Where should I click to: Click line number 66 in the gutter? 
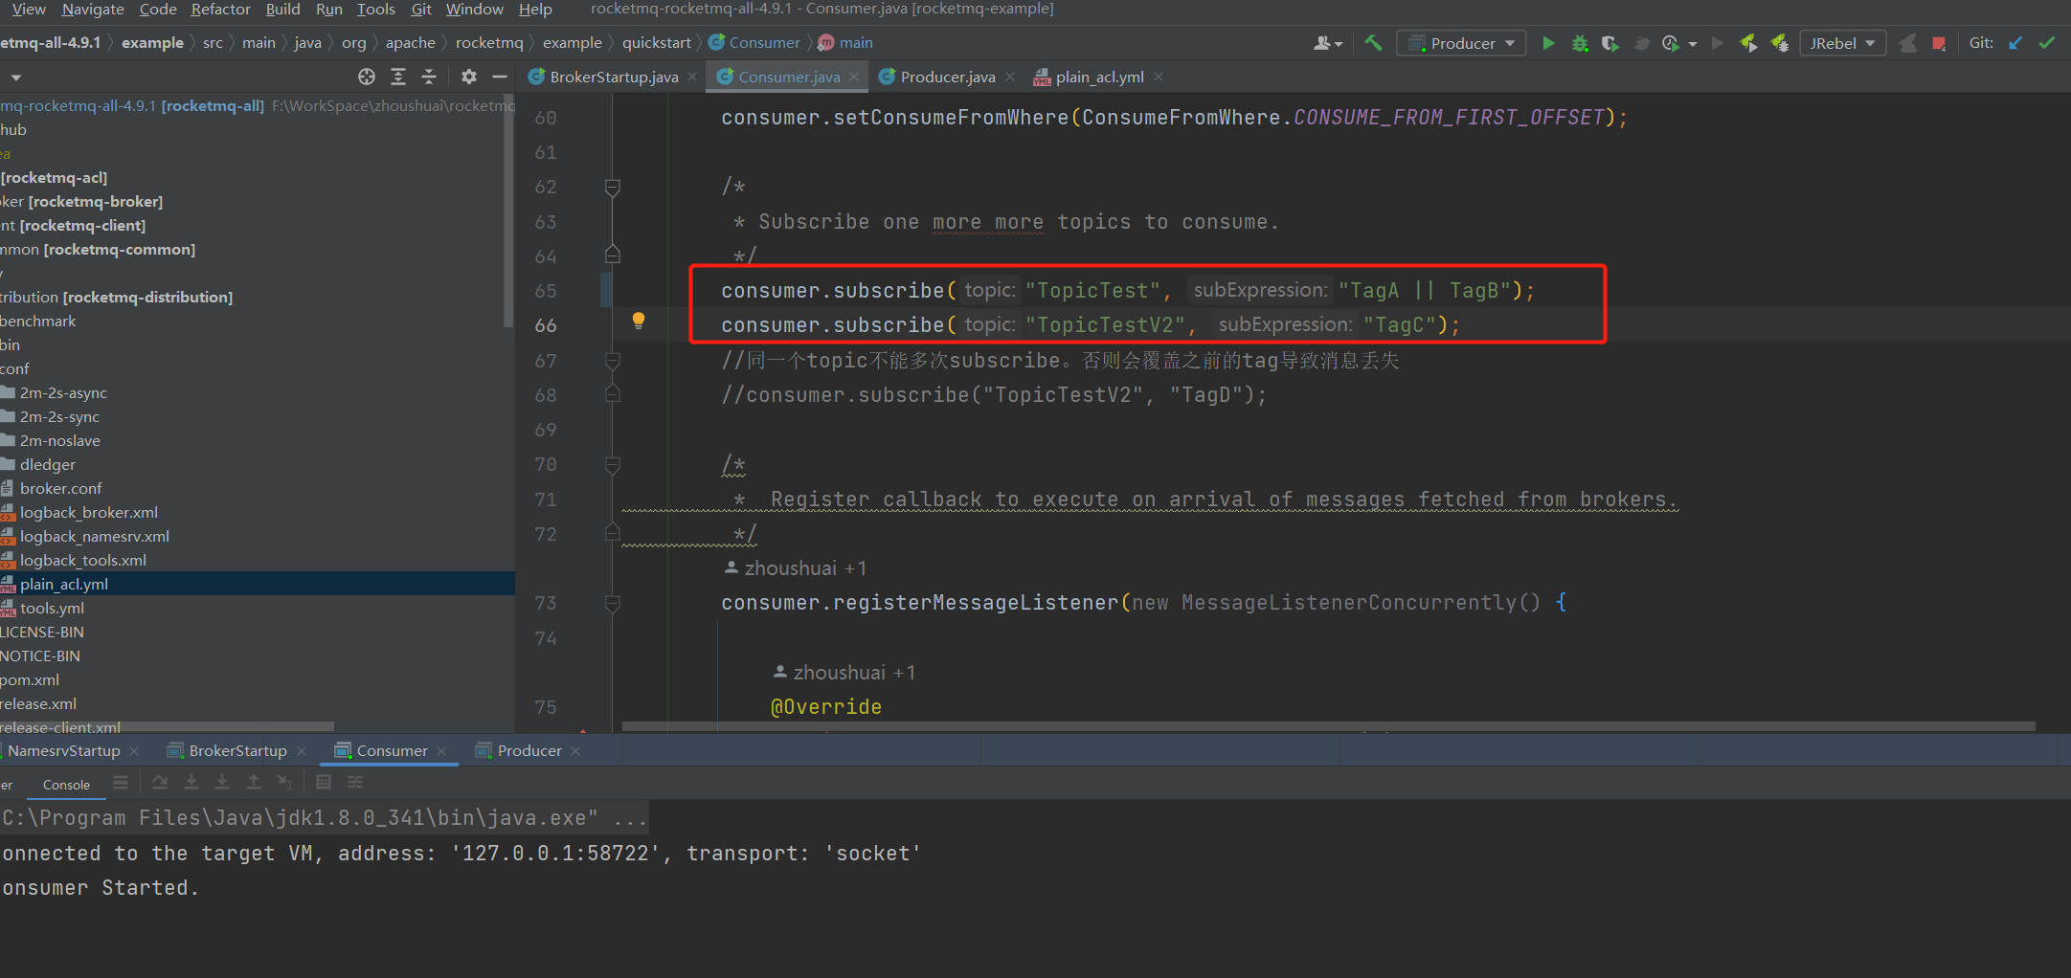[x=545, y=325]
